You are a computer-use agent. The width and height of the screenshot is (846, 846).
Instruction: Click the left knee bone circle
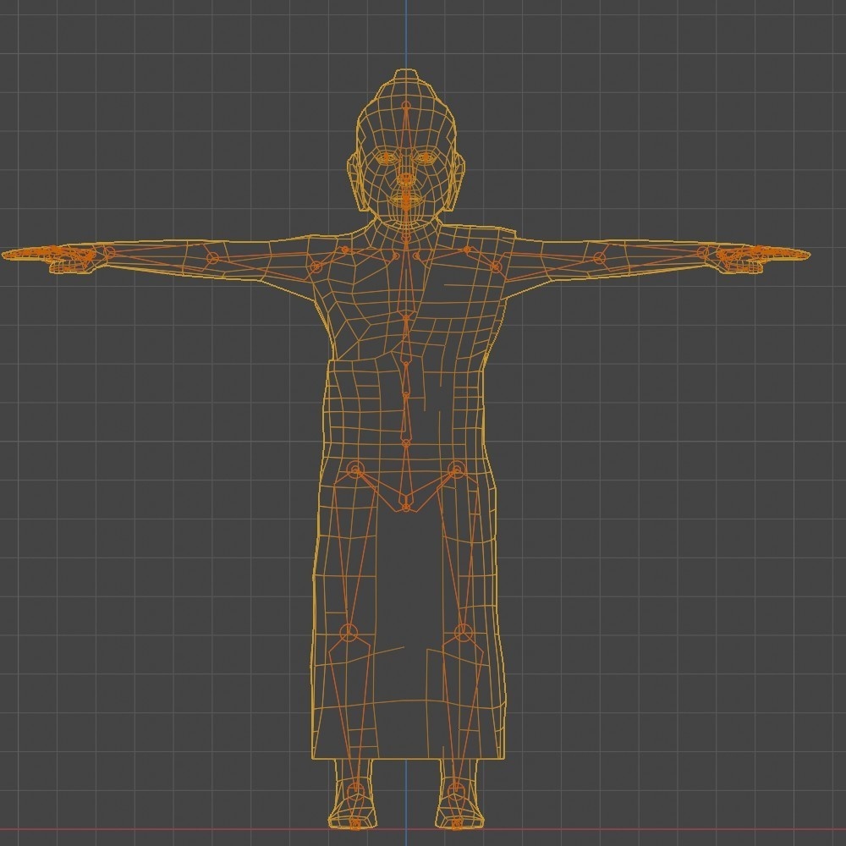tap(349, 631)
